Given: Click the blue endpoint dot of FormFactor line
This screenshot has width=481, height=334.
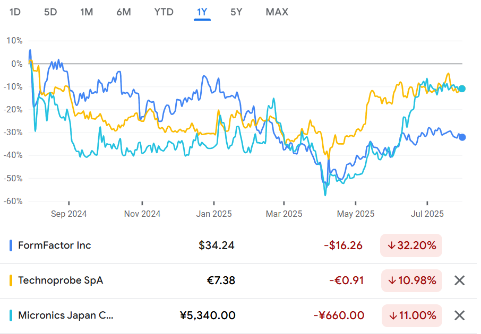Looking at the screenshot, I should click(462, 137).
